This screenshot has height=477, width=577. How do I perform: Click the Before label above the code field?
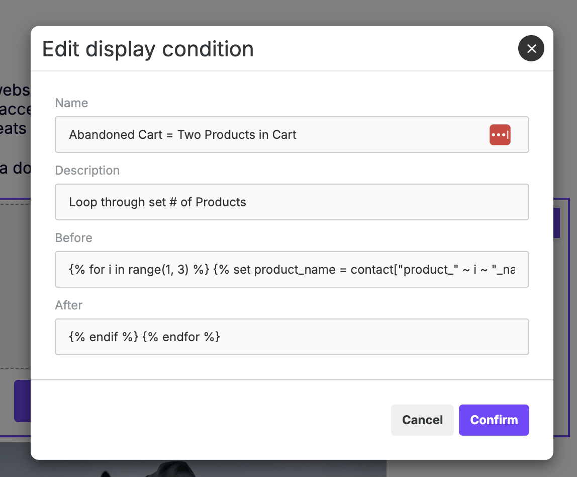pyautogui.click(x=73, y=237)
